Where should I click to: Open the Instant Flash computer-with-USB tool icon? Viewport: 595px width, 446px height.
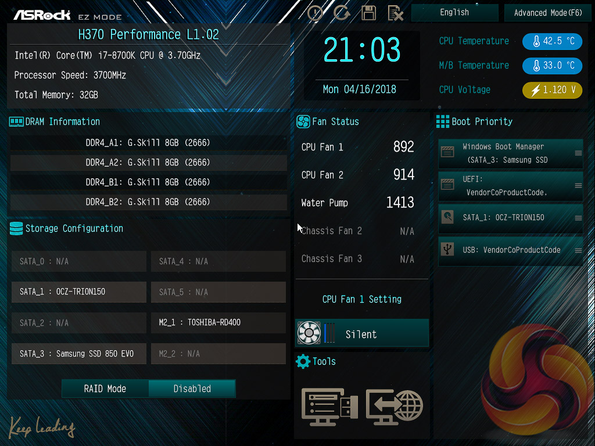pyautogui.click(x=329, y=407)
